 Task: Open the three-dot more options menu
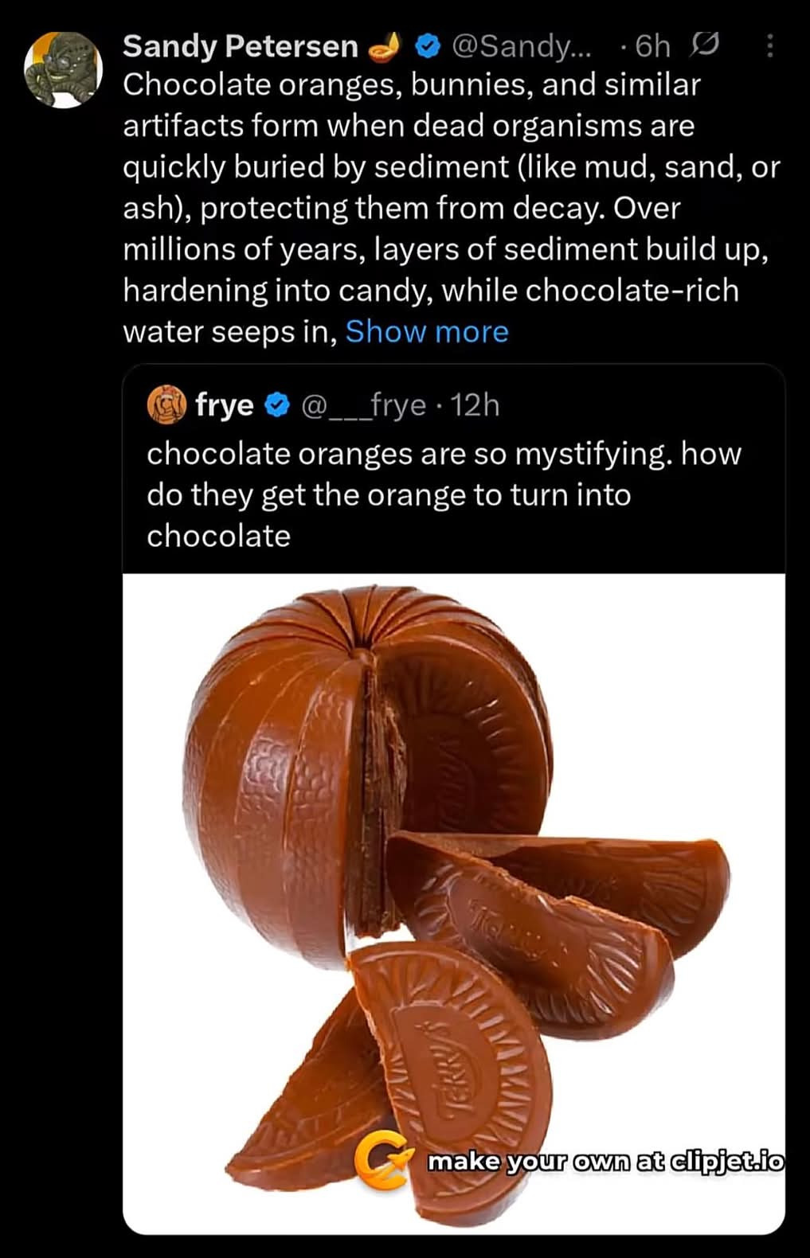pos(769,46)
